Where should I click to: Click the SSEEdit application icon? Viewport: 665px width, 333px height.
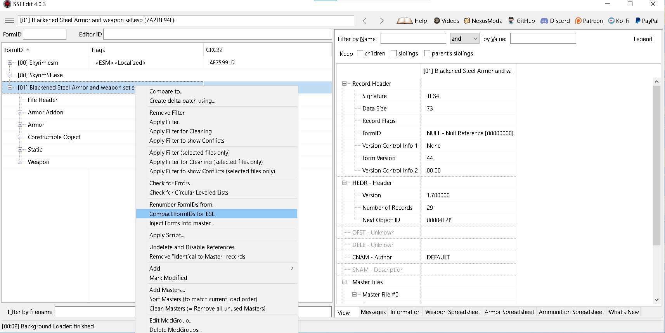(x=7, y=4)
